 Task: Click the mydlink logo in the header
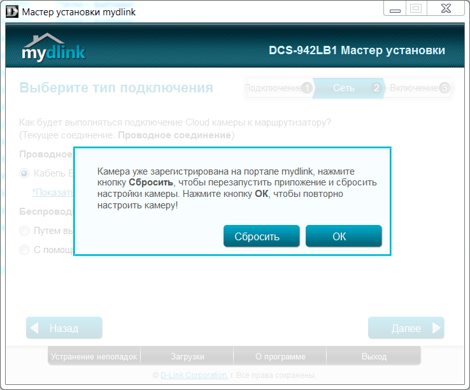point(53,48)
